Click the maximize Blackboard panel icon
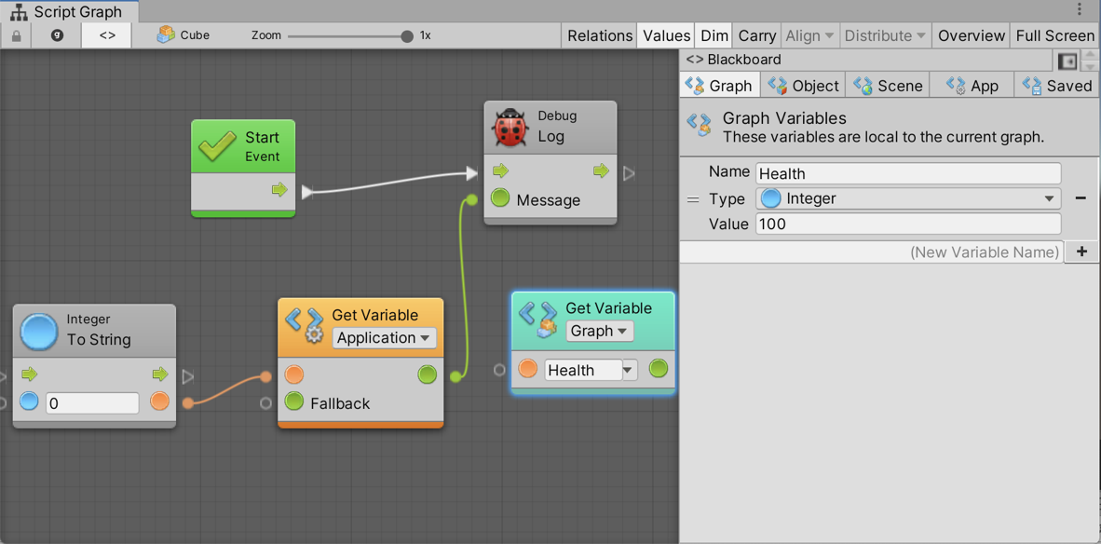The image size is (1101, 544). (x=1067, y=61)
